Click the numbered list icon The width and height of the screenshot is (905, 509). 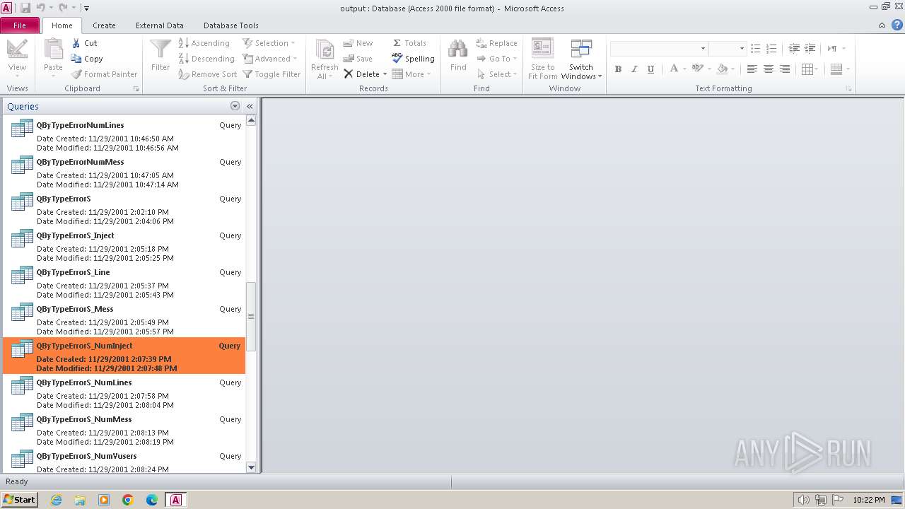[771, 48]
